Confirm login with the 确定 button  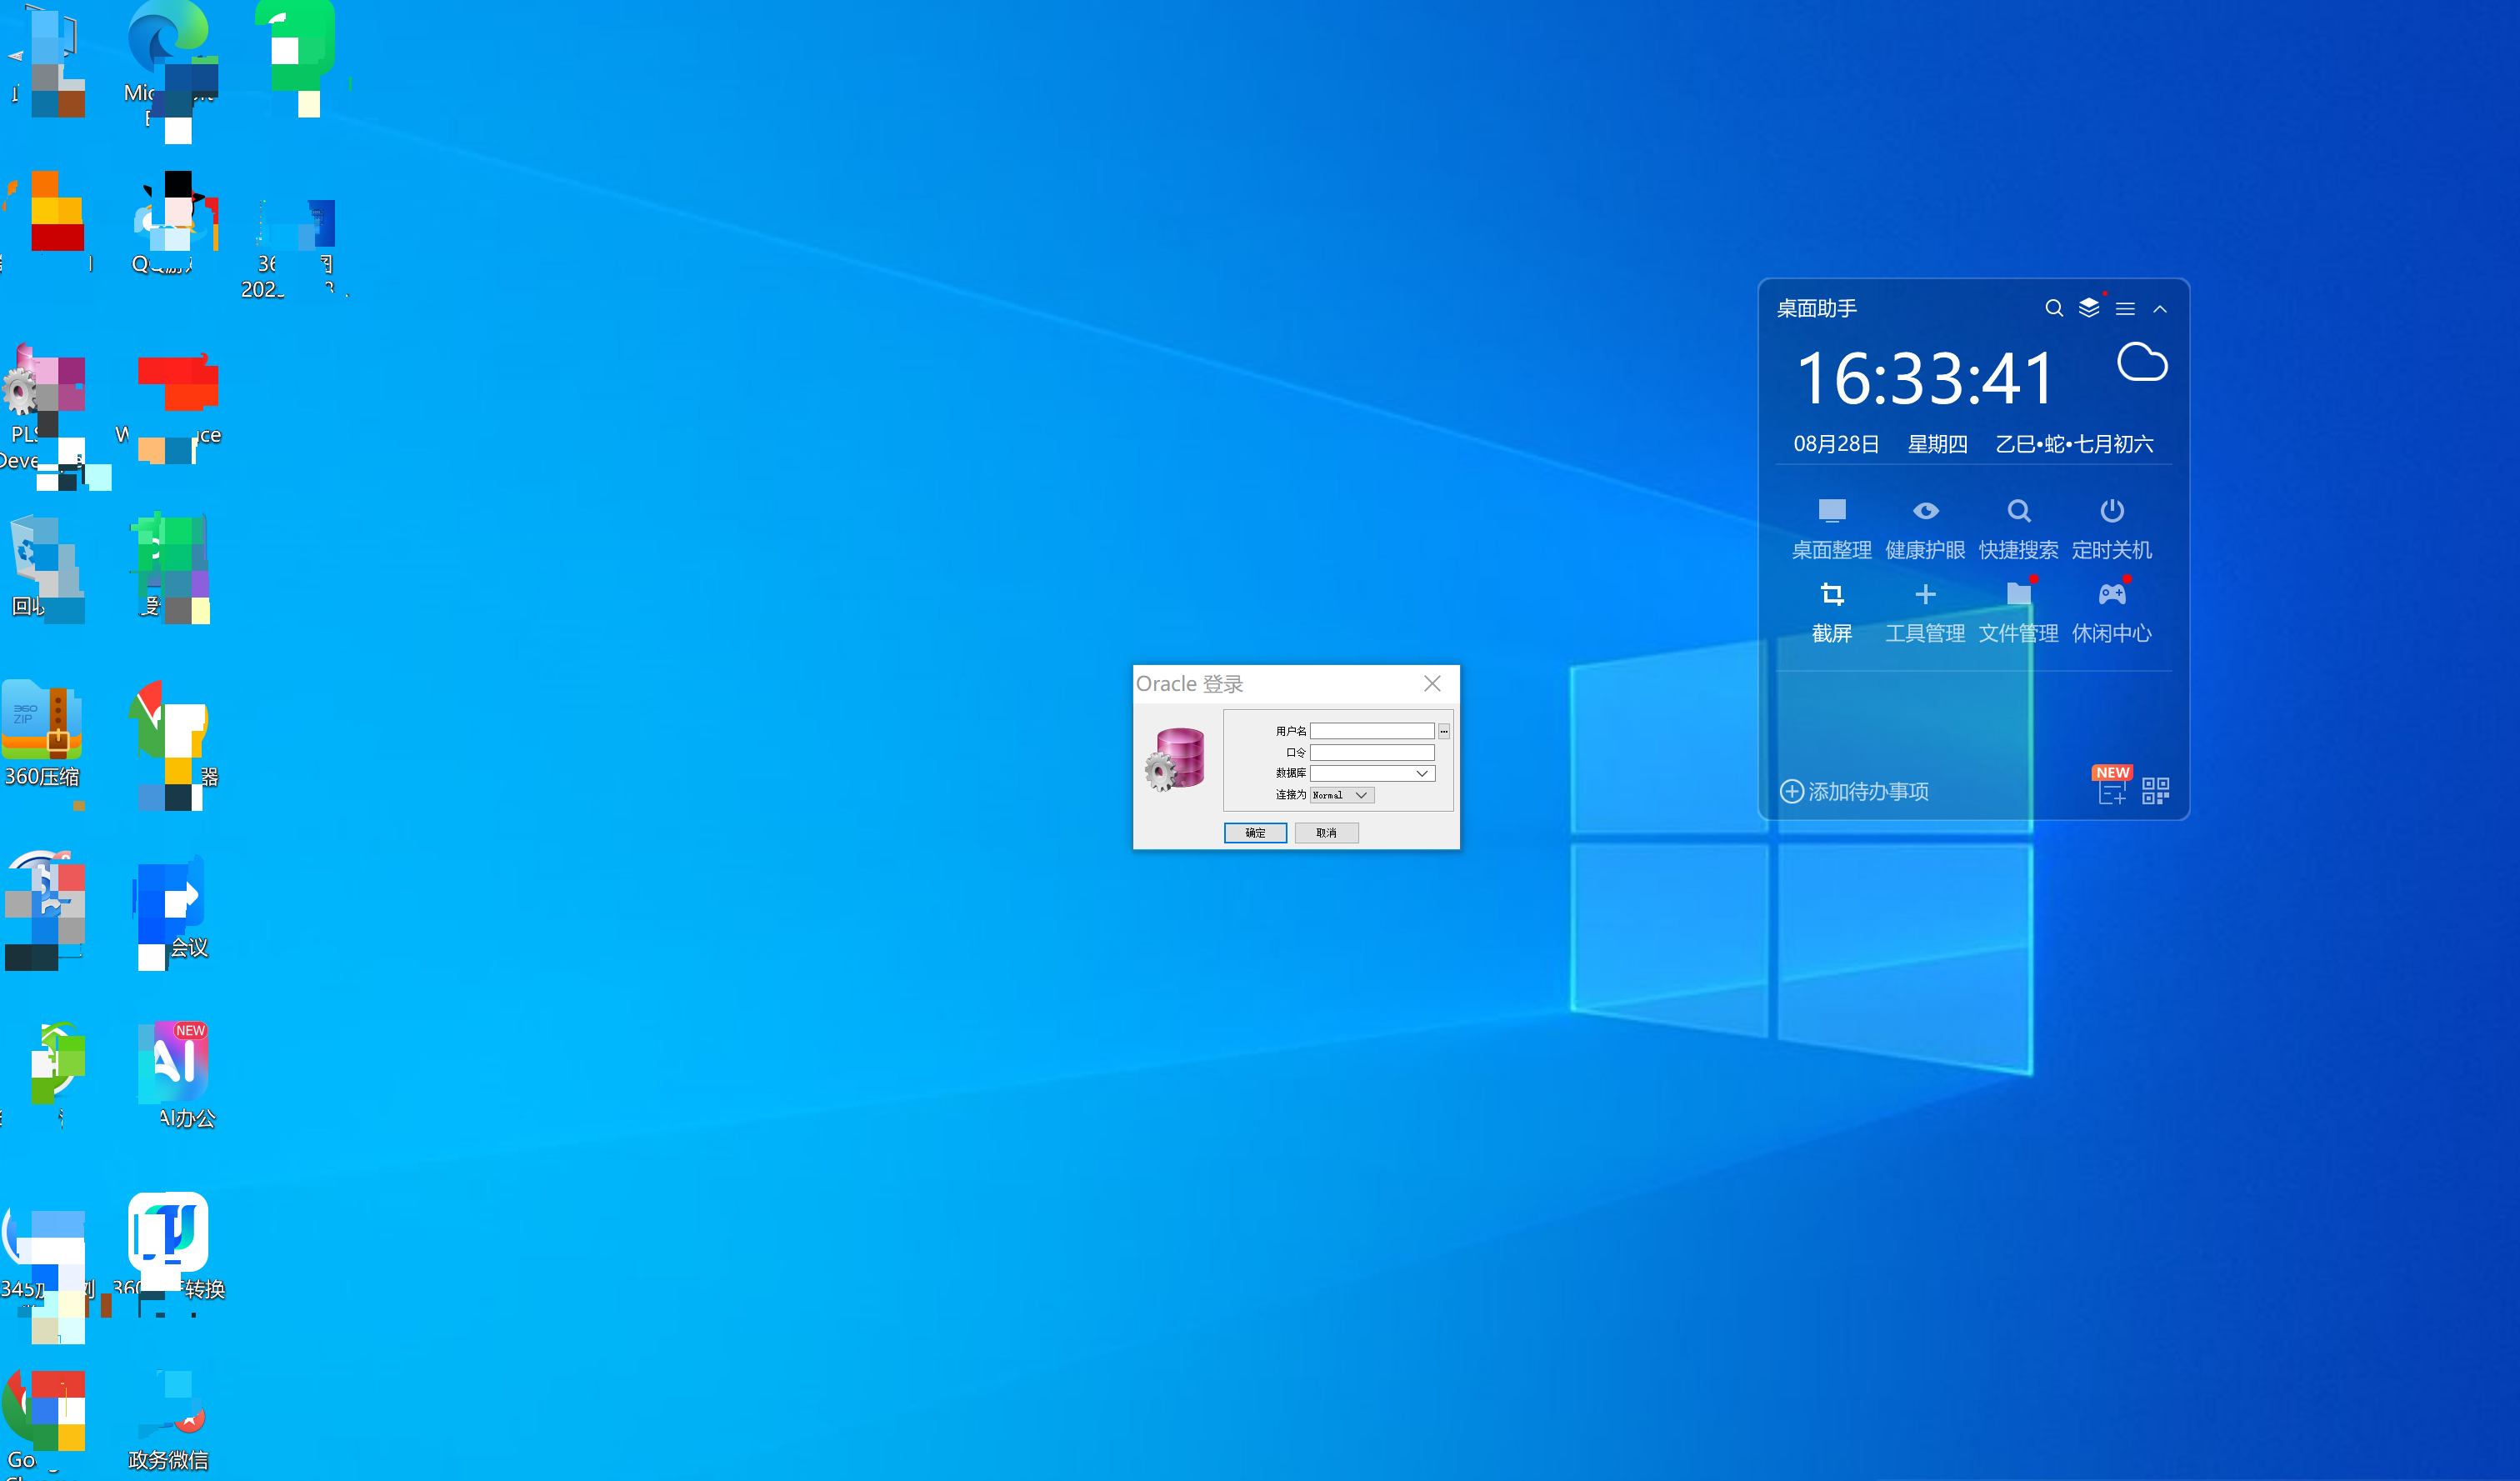(x=1255, y=833)
